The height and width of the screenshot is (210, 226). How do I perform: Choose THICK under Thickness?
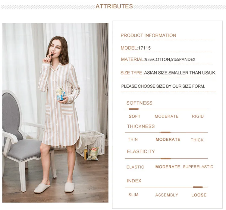point(197,140)
